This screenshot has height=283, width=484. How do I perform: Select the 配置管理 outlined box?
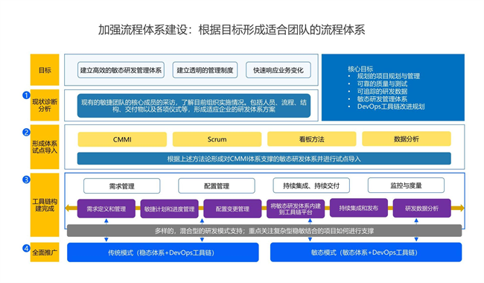(217, 185)
